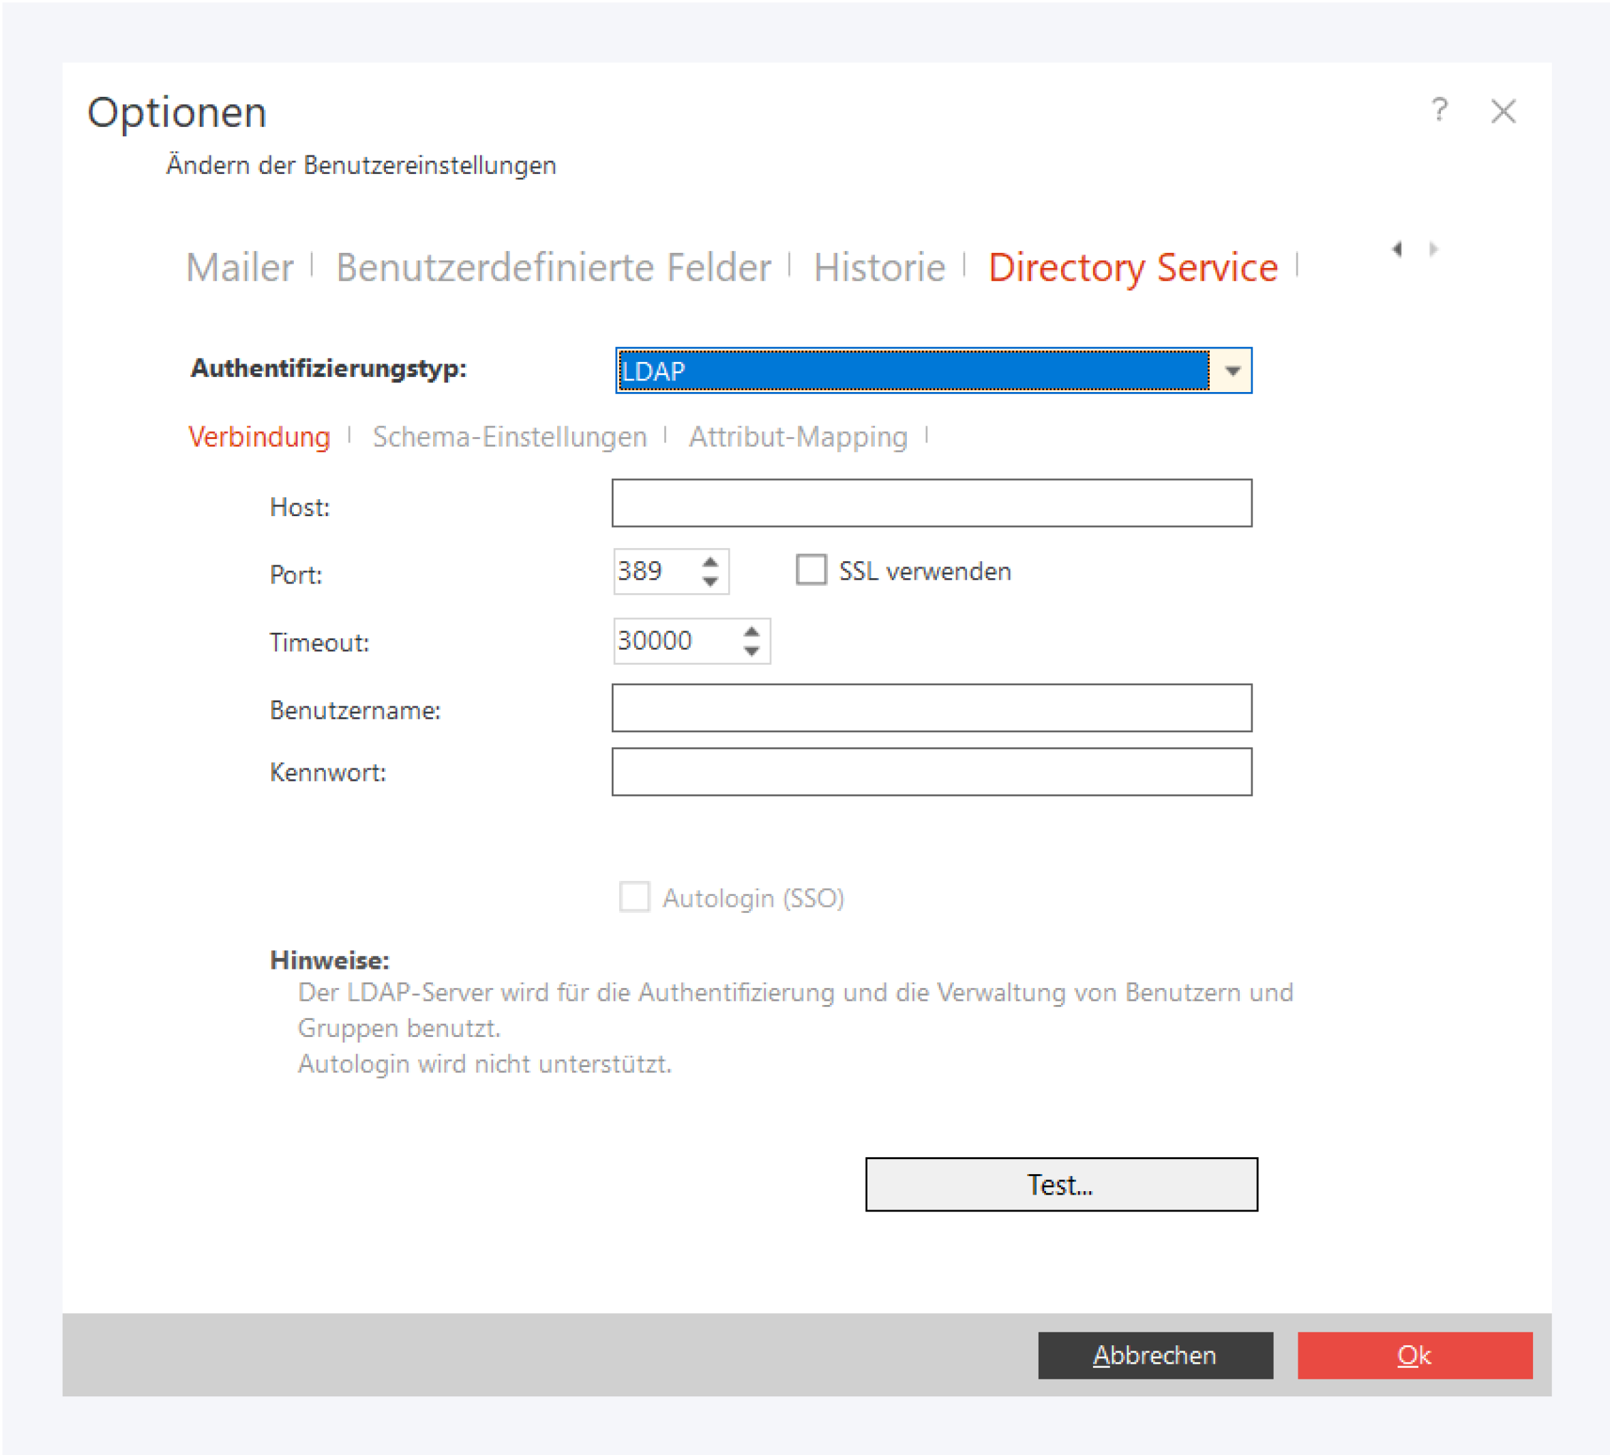Close the Optionen dialog with X
The height and width of the screenshot is (1455, 1610).
coord(1503,111)
